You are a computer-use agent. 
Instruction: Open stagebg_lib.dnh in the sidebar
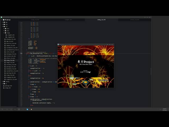click(11, 77)
